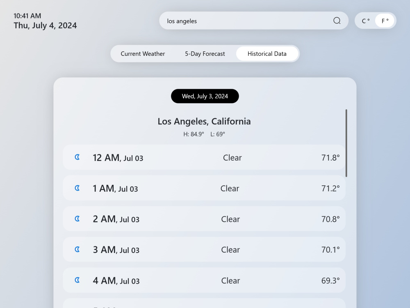The height and width of the screenshot is (308, 410).
Task: Click the 71.8° temperature value
Action: coord(330,158)
